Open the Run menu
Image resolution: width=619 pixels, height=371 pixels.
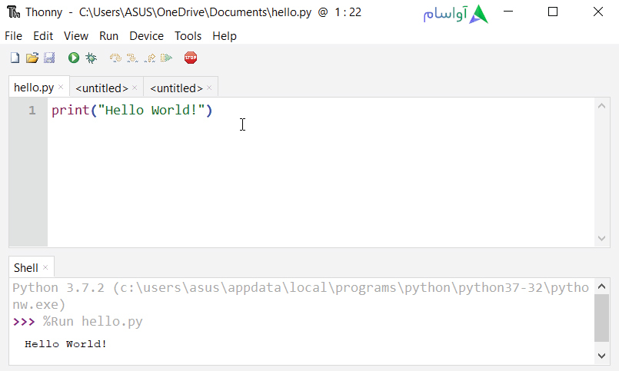tap(108, 36)
